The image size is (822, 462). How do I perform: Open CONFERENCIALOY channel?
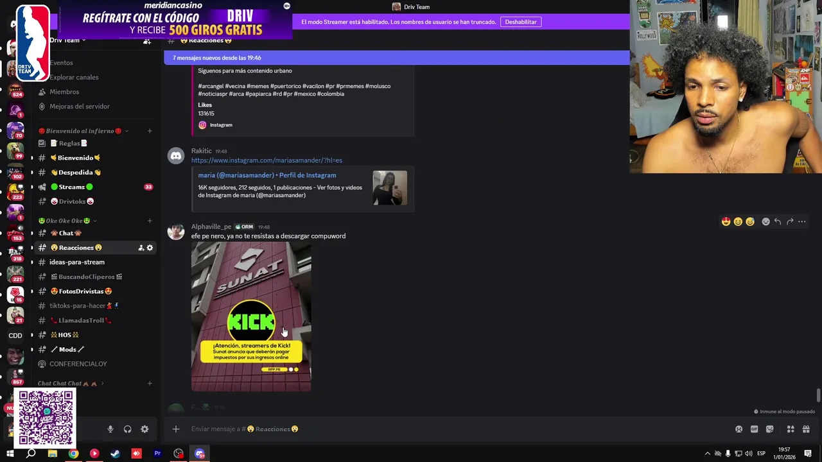click(96, 364)
